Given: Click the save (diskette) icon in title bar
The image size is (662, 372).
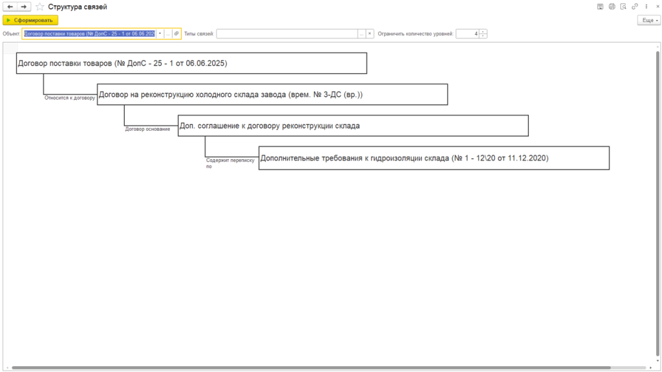Looking at the screenshot, I should coord(601,6).
